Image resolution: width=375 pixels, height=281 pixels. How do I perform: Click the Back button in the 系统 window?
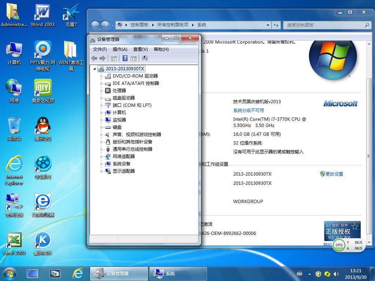(x=95, y=25)
